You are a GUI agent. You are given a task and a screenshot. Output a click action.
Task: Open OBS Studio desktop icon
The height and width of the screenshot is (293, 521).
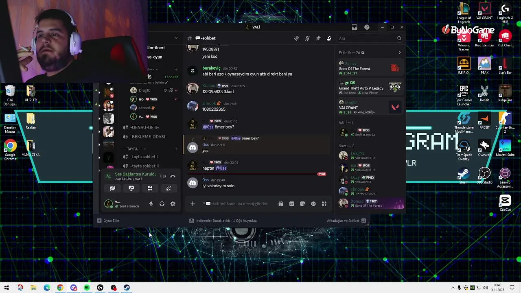[x=484, y=176]
